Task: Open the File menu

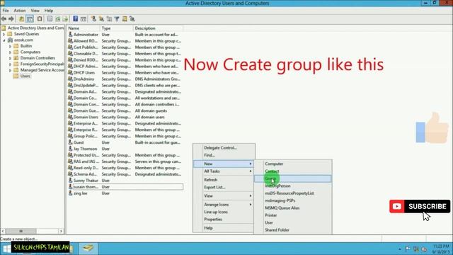Action: coord(6,11)
